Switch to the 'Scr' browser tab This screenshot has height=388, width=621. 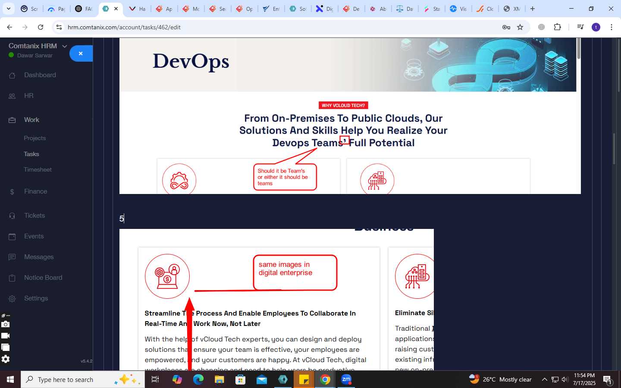[30, 9]
